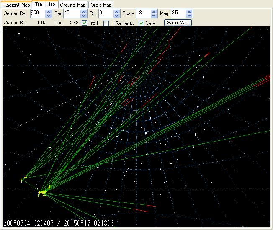Click the Center Ra value field
Viewport: 273px width, 230px height.
37,13
